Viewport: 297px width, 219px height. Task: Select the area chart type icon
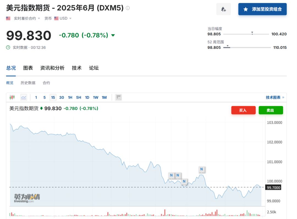point(24,97)
